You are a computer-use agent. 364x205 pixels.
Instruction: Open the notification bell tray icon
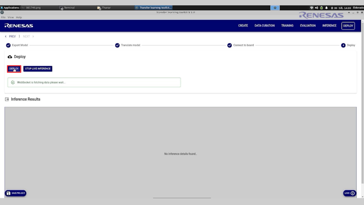326,8
